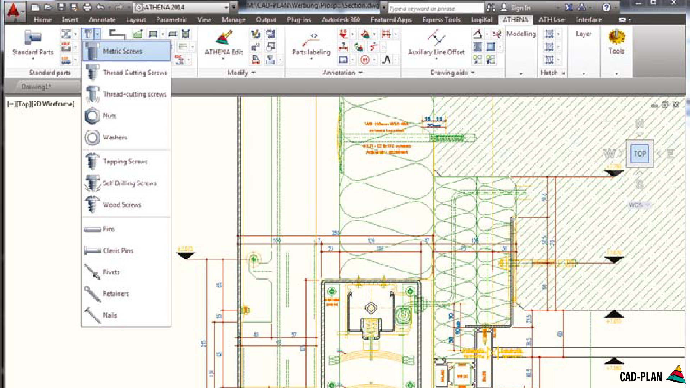Switch to the Parametric ribbon tab

point(171,20)
